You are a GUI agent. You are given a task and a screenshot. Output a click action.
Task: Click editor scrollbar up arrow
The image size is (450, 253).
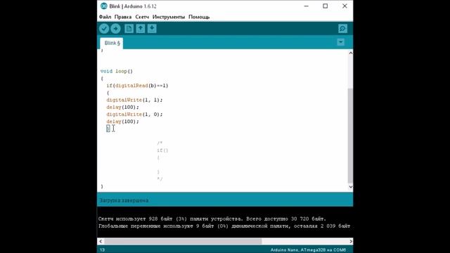(x=350, y=53)
